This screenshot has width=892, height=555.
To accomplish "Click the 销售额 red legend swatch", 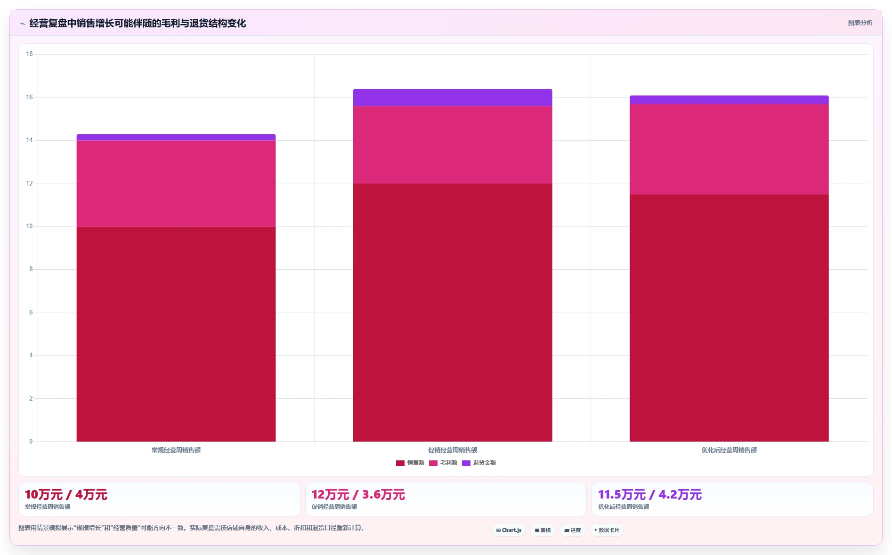I will click(x=400, y=463).
